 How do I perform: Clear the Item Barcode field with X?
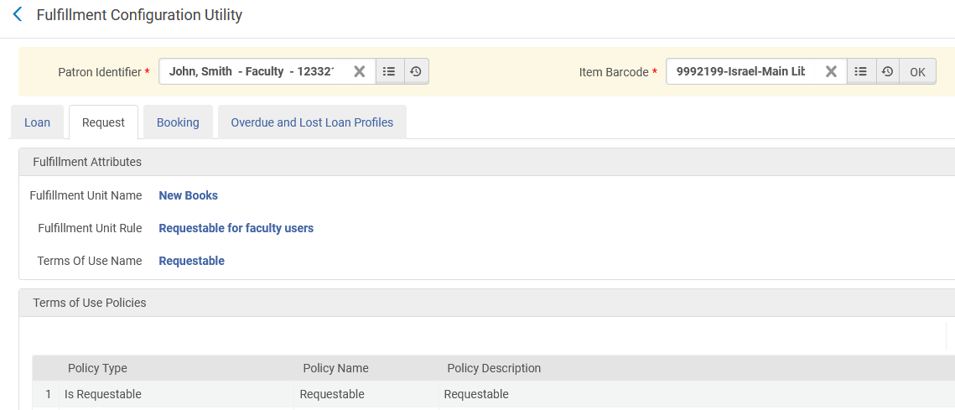coord(831,72)
